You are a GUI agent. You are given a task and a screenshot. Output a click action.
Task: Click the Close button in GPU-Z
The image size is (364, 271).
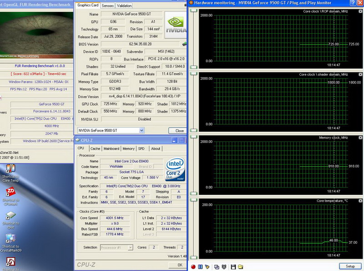178,131
